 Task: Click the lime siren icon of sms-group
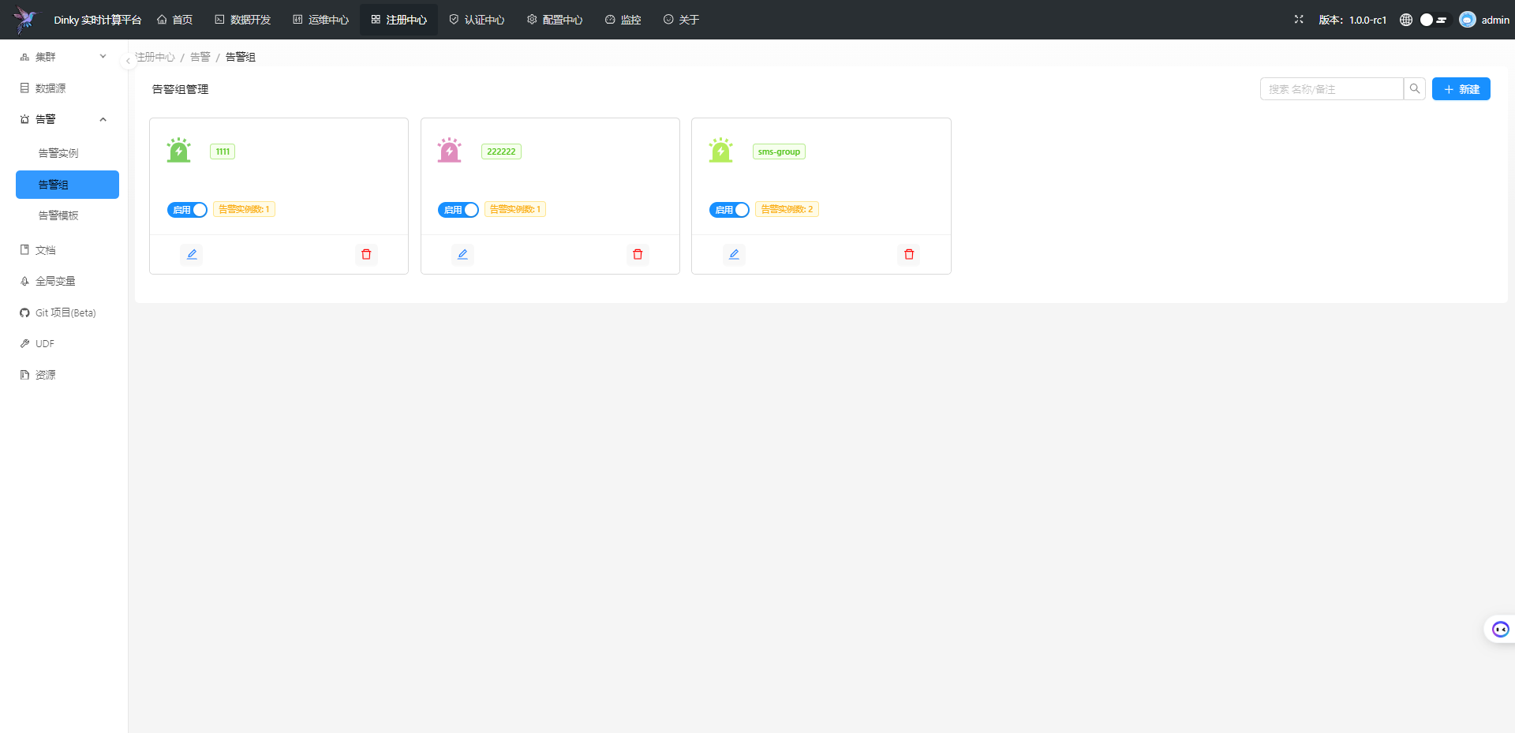[x=721, y=150]
